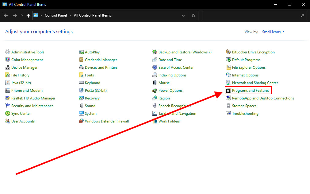310x194 pixels.
Task: Open the Internet Options link
Action: (245, 75)
